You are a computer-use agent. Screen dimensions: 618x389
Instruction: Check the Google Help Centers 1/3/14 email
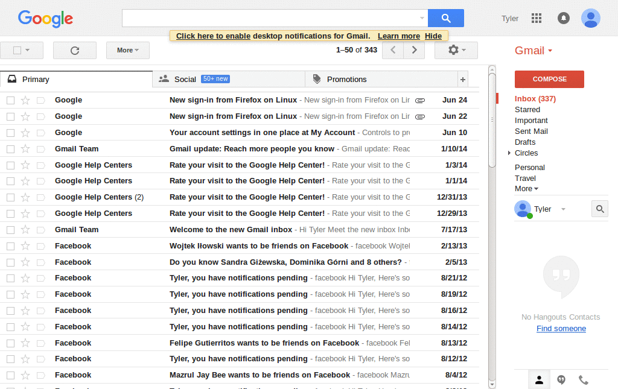pyautogui.click(x=11, y=165)
